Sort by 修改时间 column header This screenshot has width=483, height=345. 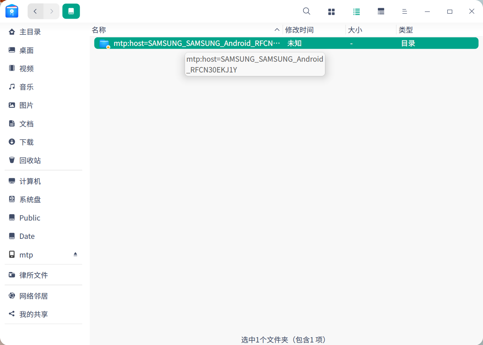299,30
